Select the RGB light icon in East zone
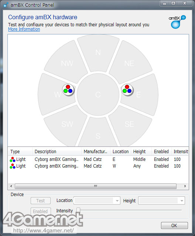 tap(127, 90)
